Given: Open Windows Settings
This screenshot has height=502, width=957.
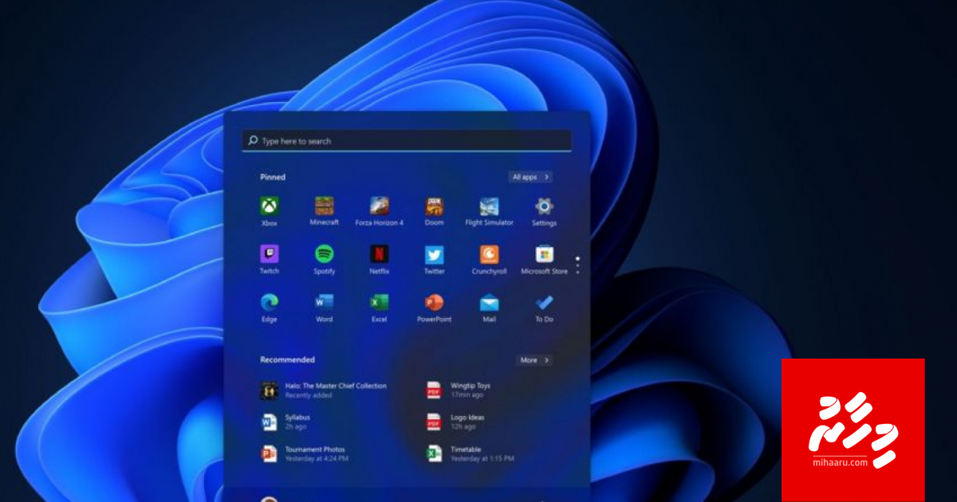Looking at the screenshot, I should 544,206.
